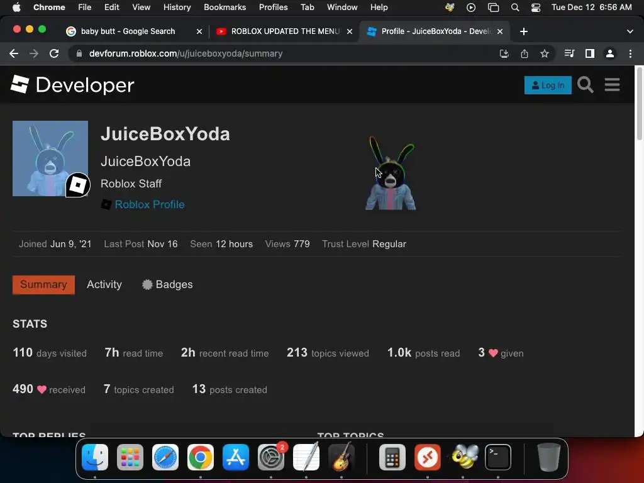This screenshot has width=644, height=483.
Task: Switch to the baby butt Google Search tab
Action: pyautogui.click(x=128, y=31)
